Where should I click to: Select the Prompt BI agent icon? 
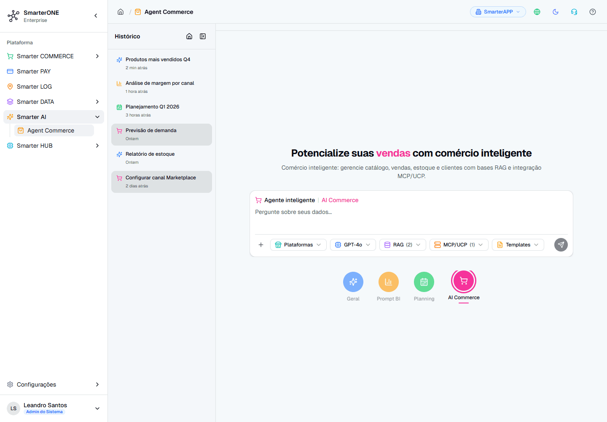tap(389, 282)
